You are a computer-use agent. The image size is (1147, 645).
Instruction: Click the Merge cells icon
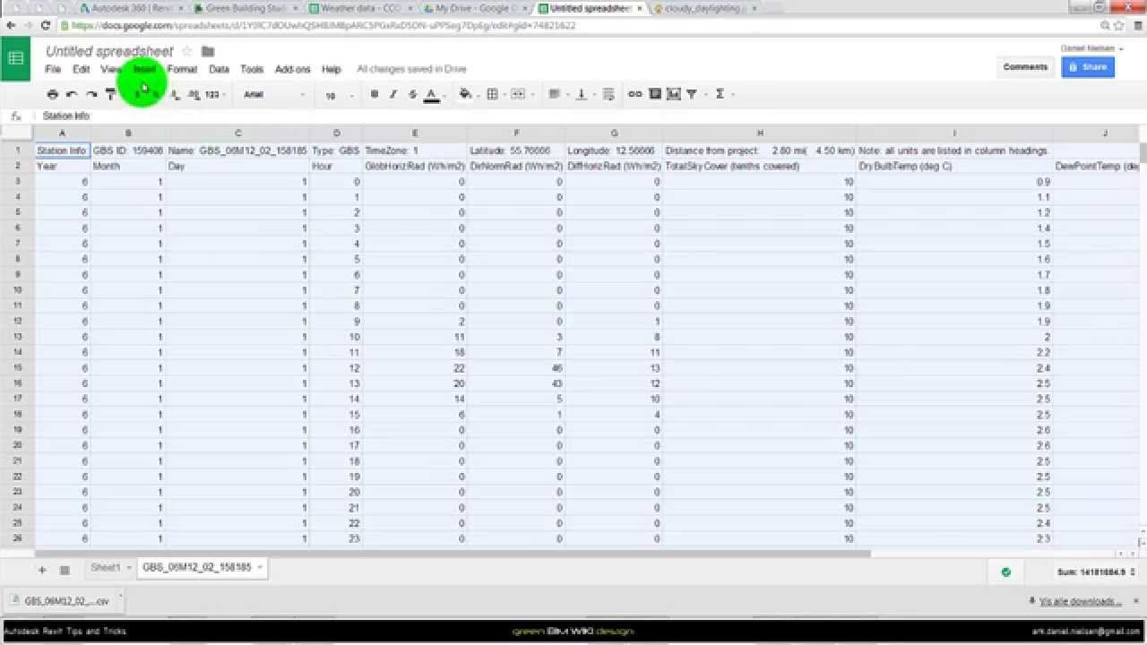click(519, 94)
